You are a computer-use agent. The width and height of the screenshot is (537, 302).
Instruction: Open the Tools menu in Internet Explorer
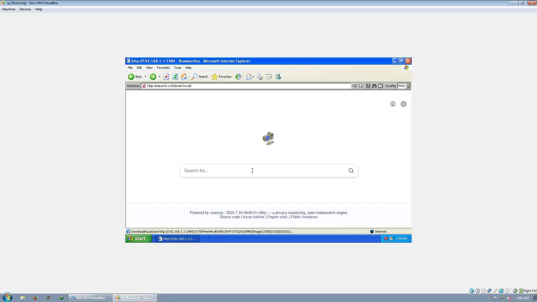pos(177,68)
